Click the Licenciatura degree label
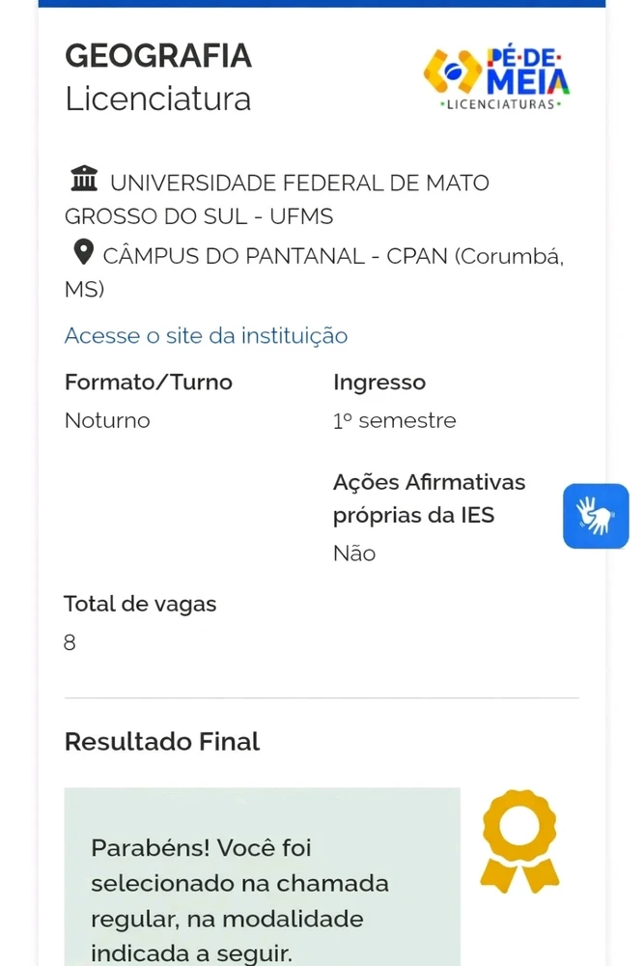This screenshot has height=966, width=644. 157,99
